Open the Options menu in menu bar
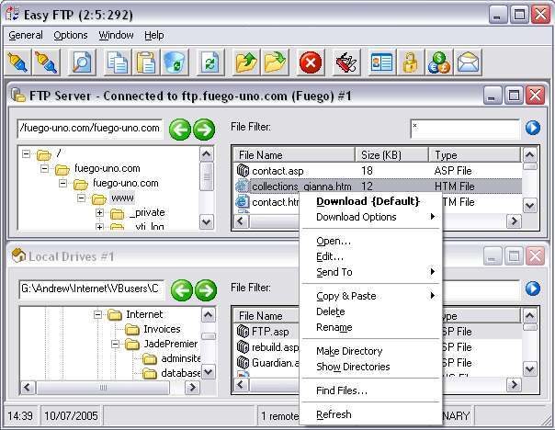 71,35
